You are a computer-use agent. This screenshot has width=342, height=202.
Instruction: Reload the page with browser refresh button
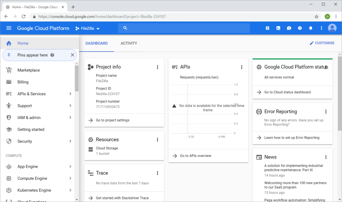(x=24, y=17)
